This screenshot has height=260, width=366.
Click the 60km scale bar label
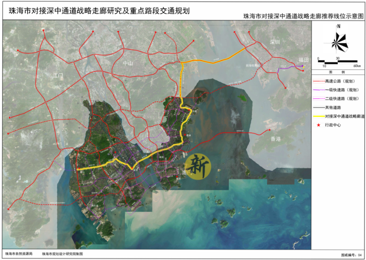357,66
